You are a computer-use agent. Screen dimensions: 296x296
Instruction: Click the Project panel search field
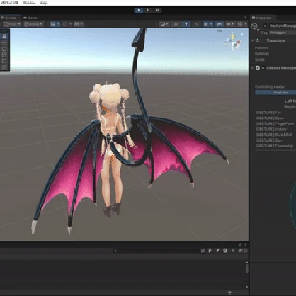156,251
